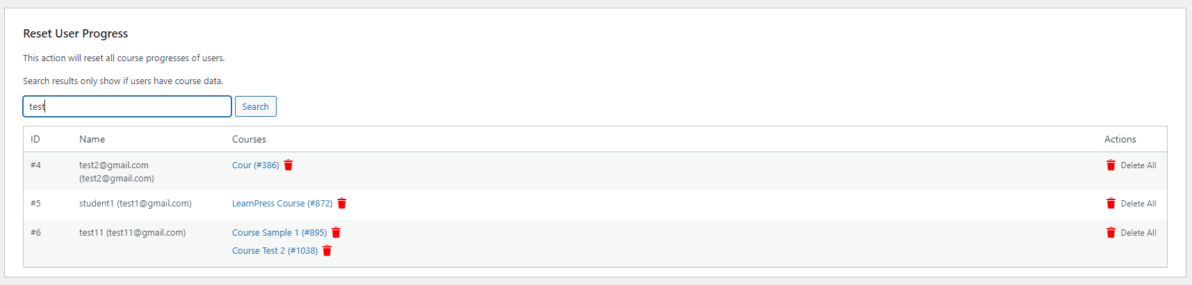Select the test11 (test11@gmail.com) name cell

pos(133,233)
